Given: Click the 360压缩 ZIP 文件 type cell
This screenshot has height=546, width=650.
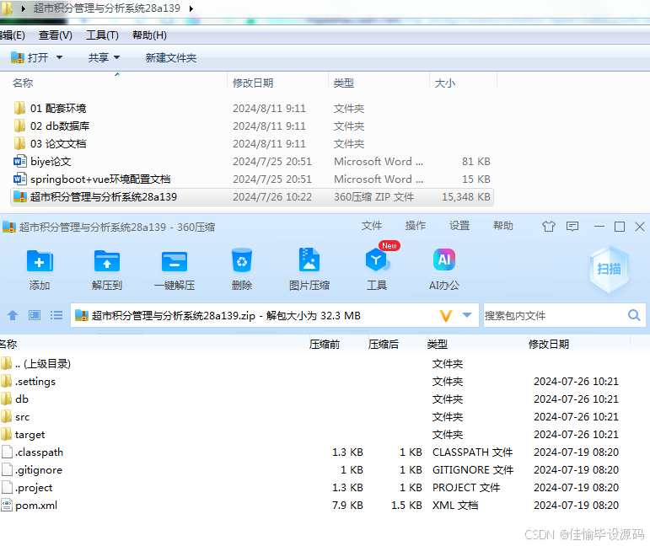Looking at the screenshot, I should pyautogui.click(x=374, y=197).
